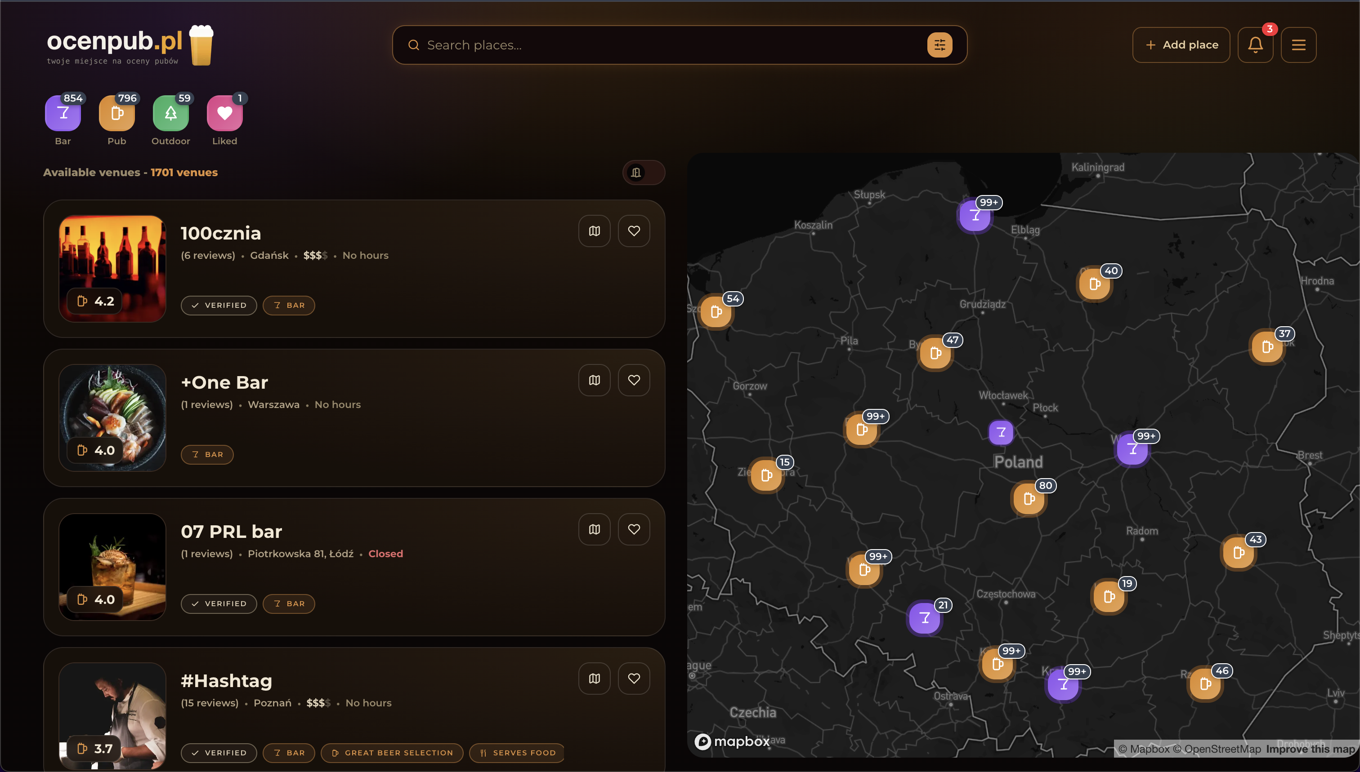Image resolution: width=1360 pixels, height=772 pixels.
Task: Click the Improve this map link
Action: [x=1310, y=749]
